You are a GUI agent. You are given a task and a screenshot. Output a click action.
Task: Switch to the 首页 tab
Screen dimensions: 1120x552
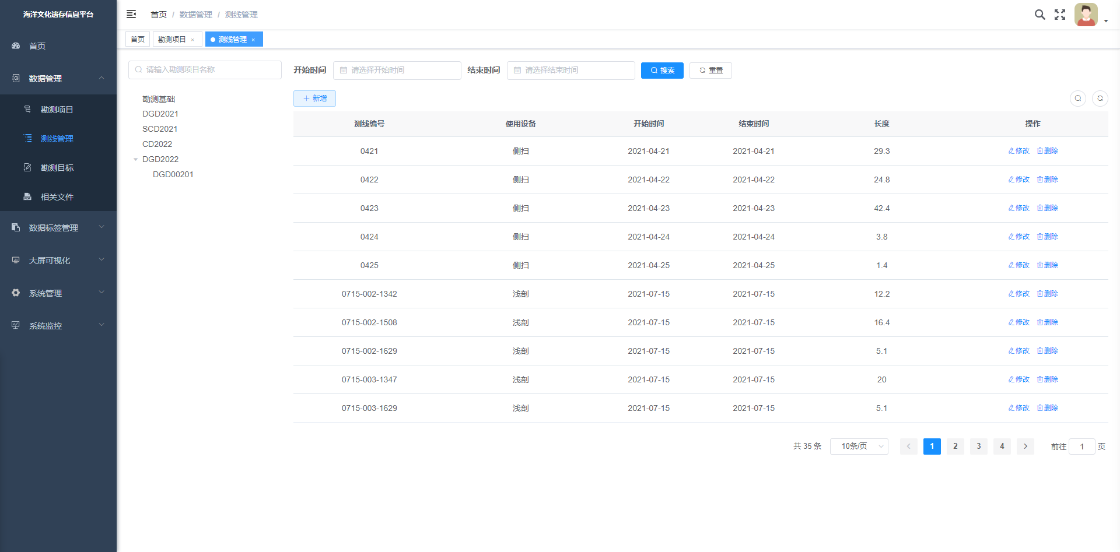click(138, 39)
